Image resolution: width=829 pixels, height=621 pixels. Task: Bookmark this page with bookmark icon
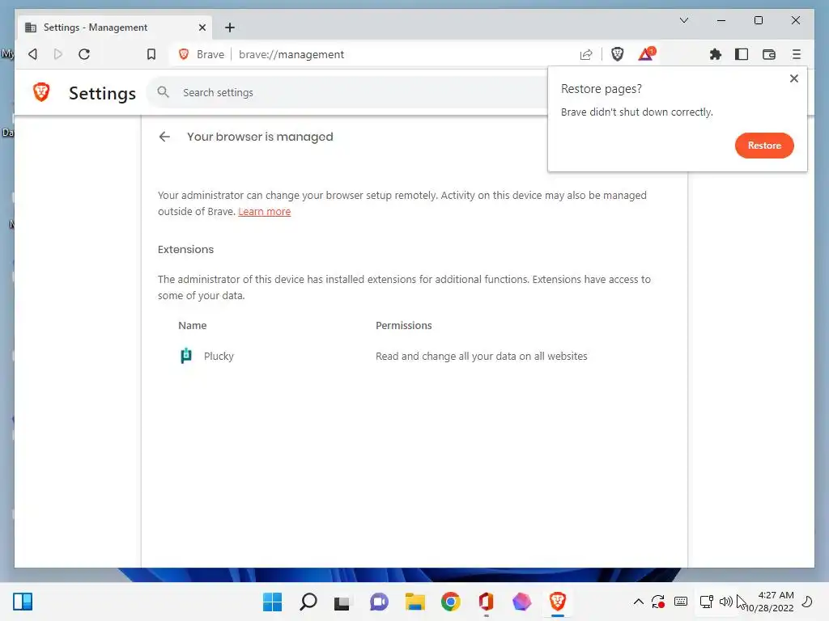coord(151,54)
